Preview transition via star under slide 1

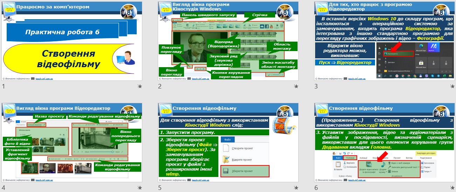[140, 86]
